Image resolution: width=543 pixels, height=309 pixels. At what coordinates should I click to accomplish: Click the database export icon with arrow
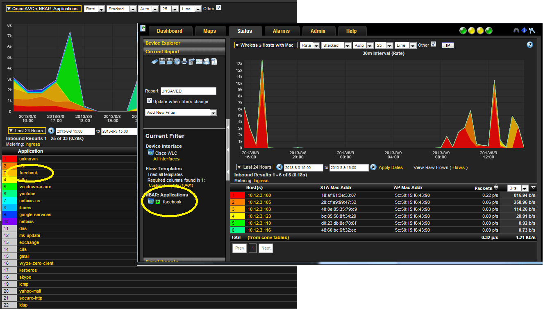pyautogui.click(x=191, y=61)
